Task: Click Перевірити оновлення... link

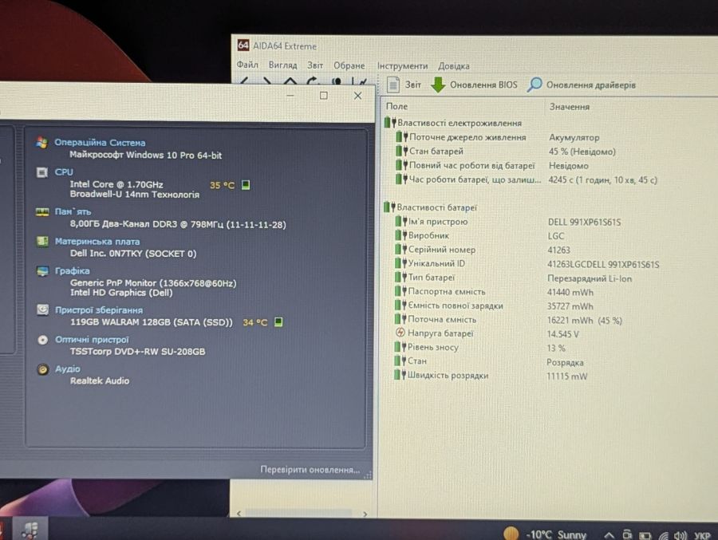Action: [x=310, y=470]
